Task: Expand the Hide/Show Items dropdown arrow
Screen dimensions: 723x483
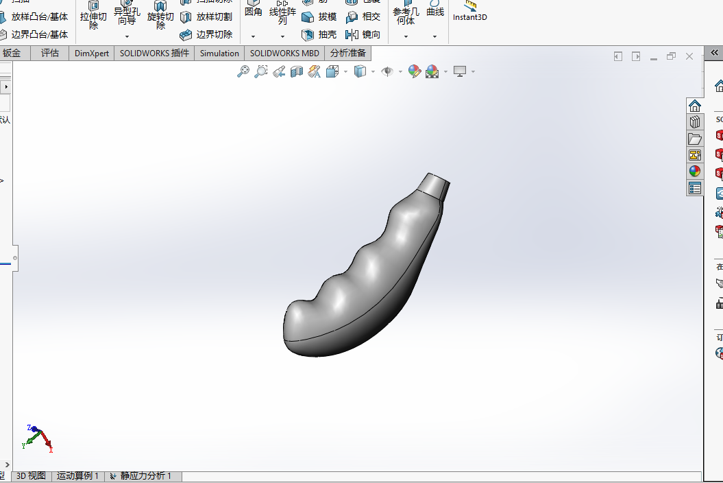Action: [400, 71]
